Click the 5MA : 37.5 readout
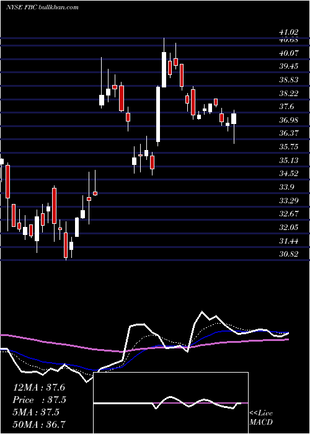The width and height of the screenshot is (310, 434). tap(36, 412)
